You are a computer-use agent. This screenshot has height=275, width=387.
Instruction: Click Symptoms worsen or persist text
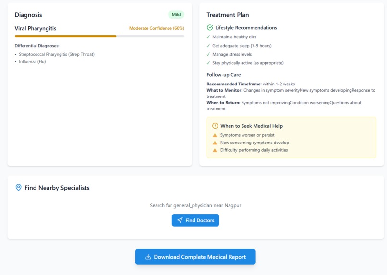247,135
